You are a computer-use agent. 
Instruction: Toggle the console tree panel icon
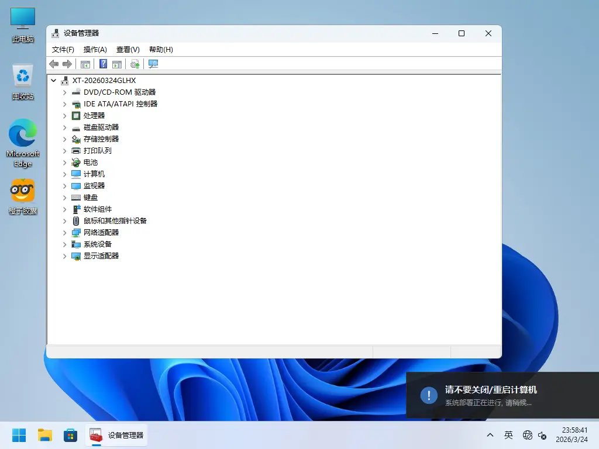[85, 64]
